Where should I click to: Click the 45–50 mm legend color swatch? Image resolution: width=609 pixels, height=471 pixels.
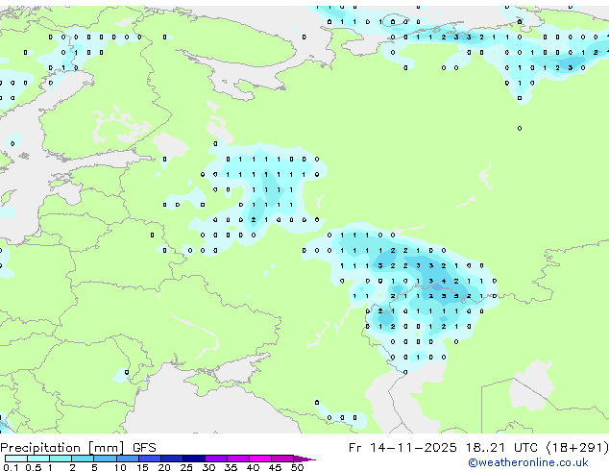point(282,459)
